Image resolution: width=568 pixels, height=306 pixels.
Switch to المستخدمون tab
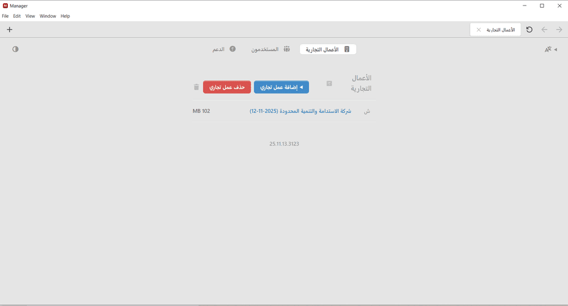pos(271,49)
